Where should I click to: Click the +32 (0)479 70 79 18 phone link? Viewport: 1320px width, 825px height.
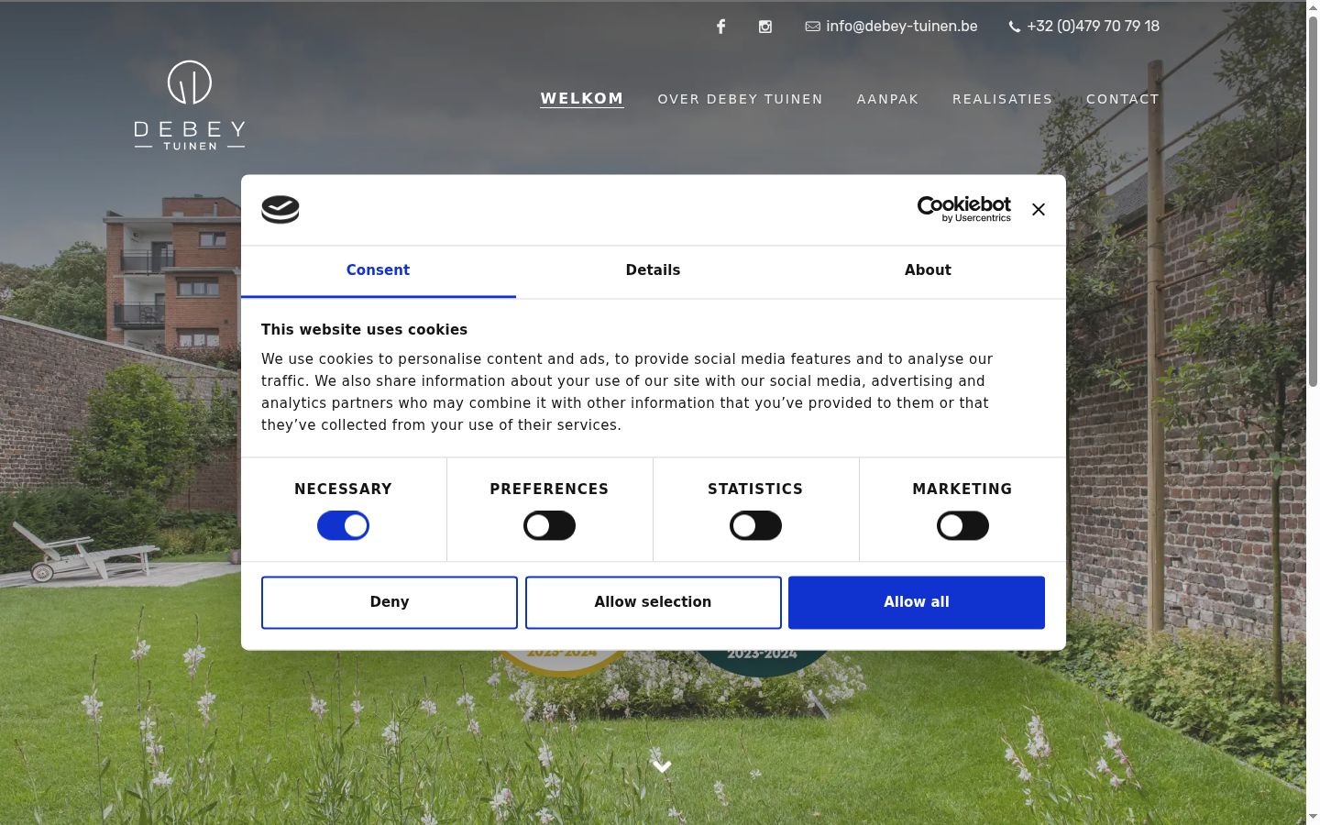point(1083,27)
